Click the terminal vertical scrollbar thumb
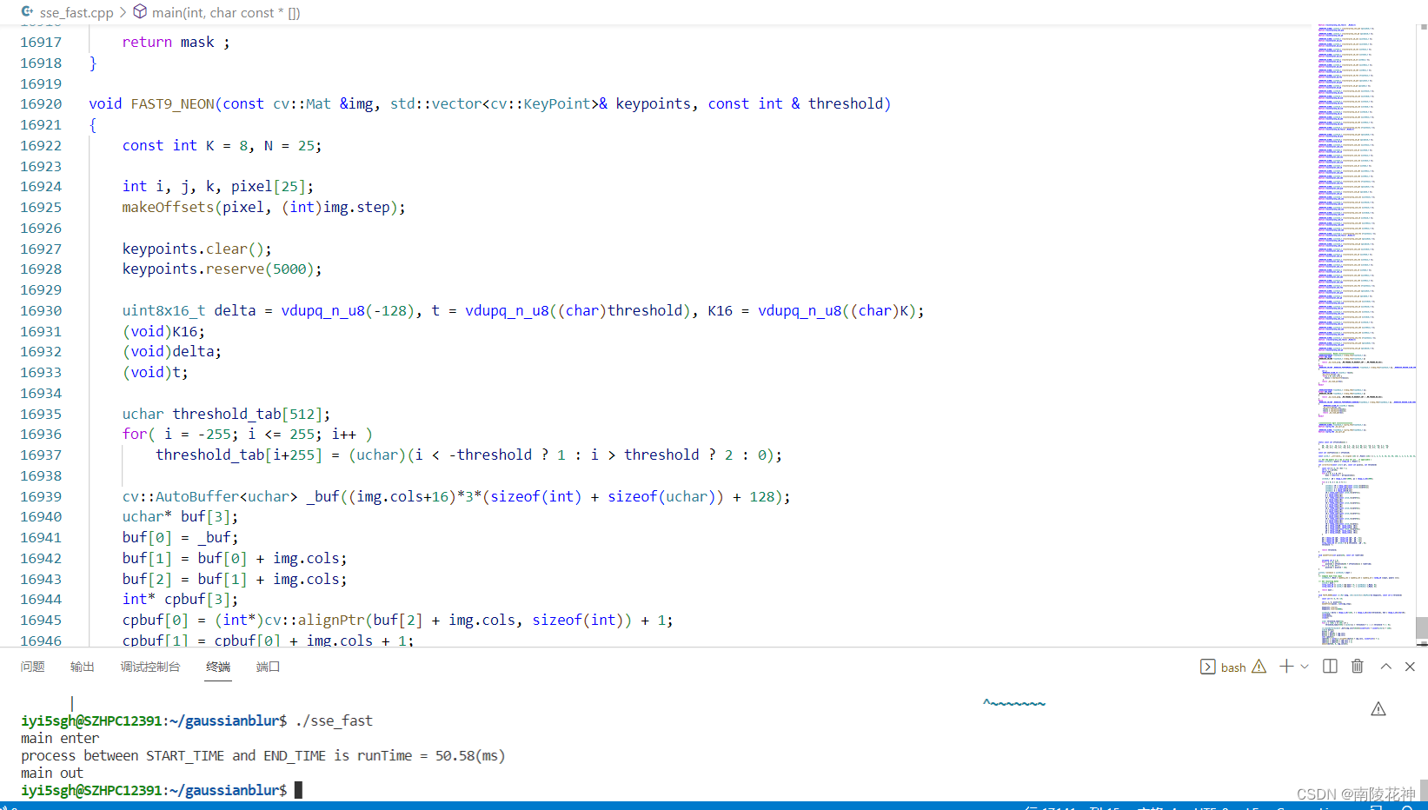This screenshot has width=1428, height=810. coord(1422,789)
